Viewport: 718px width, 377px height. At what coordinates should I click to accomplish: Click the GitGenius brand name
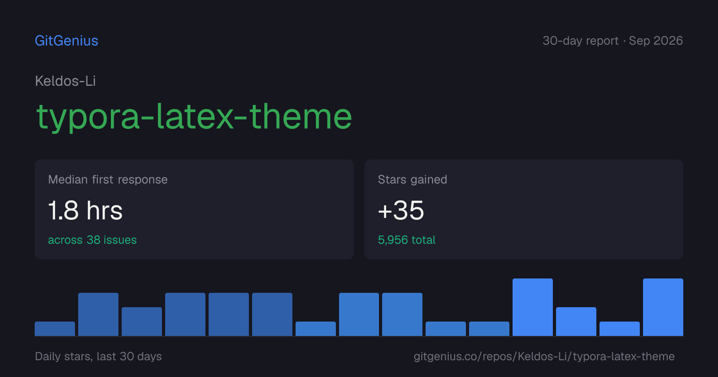(x=67, y=41)
